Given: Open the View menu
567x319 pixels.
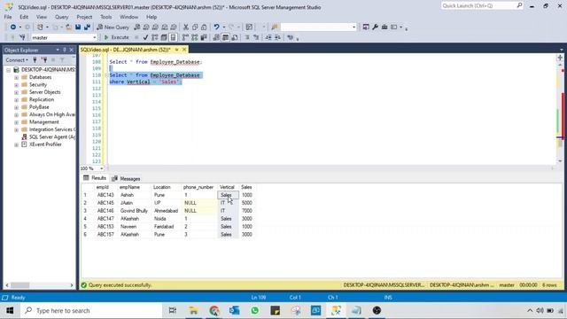Looking at the screenshot, I should (x=42, y=17).
